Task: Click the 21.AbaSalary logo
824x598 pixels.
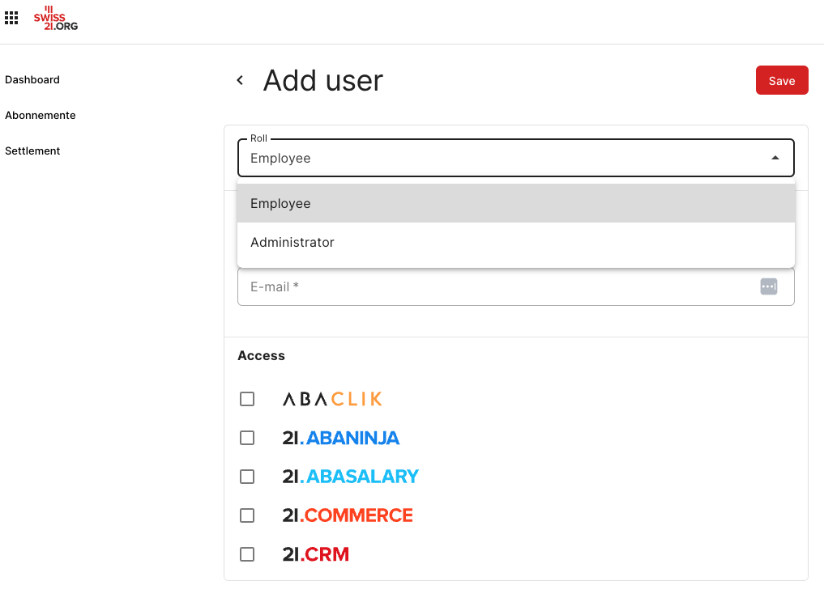Action: (x=350, y=477)
